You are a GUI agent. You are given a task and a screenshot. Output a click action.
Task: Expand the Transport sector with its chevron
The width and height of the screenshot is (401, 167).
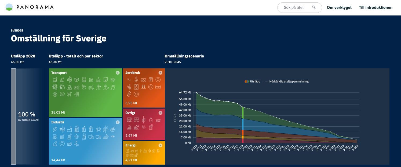click(118, 73)
